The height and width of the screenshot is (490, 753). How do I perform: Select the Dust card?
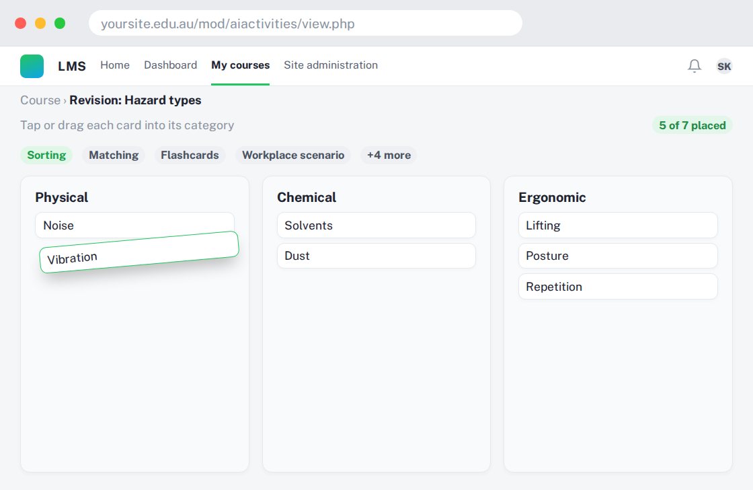point(377,255)
